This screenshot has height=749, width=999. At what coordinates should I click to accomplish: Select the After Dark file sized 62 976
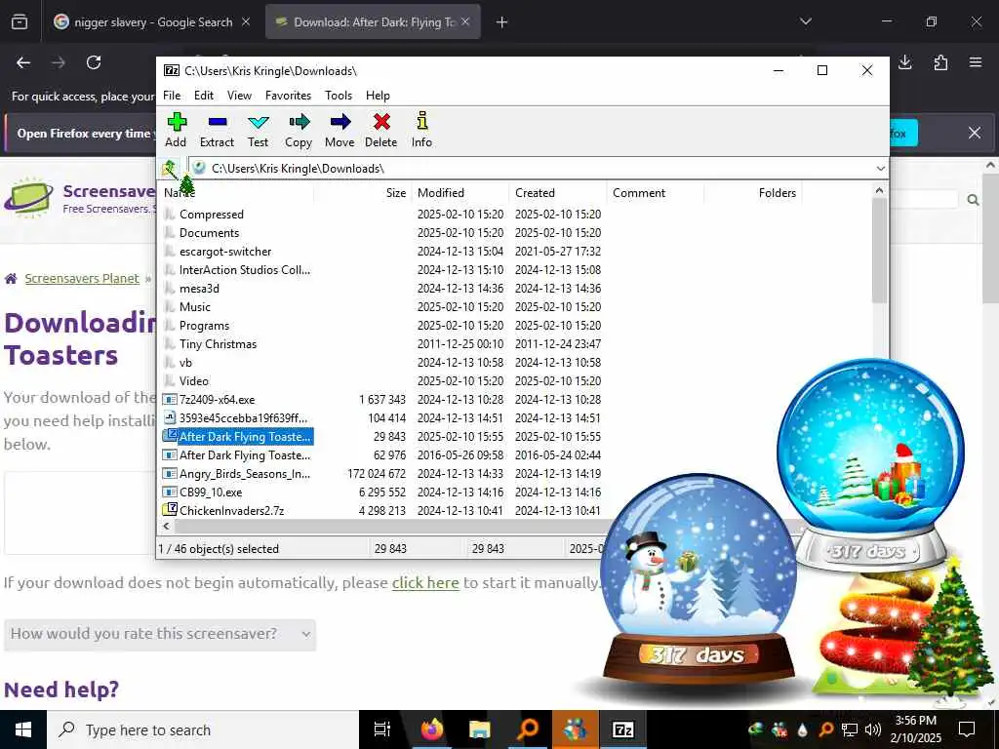245,455
